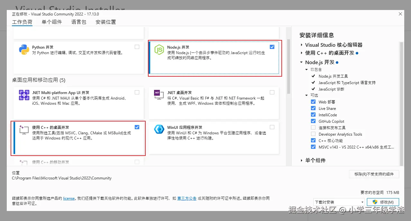Collapse the Node.js 开发 details section

click(302, 62)
